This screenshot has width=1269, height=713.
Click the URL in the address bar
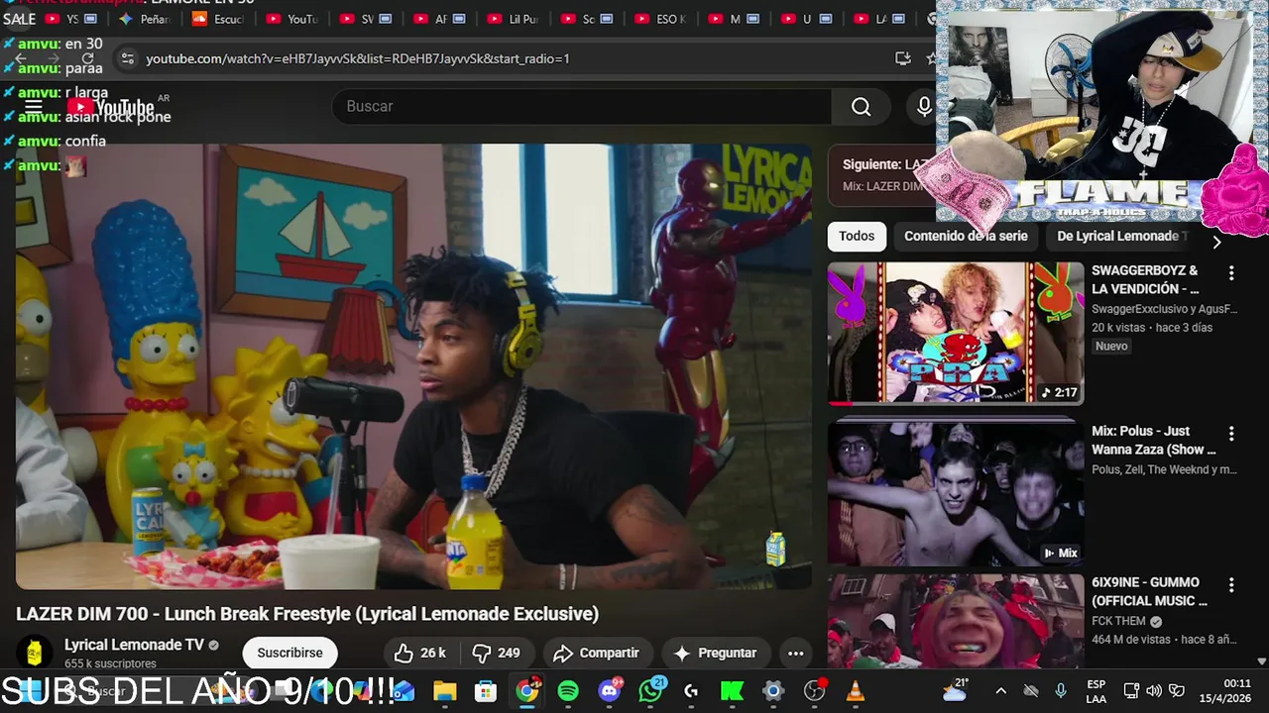[x=357, y=58]
